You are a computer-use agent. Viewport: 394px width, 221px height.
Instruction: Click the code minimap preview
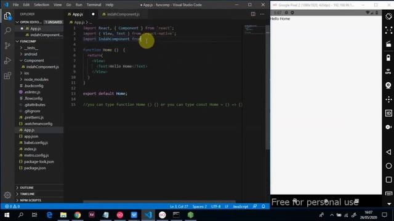click(254, 29)
